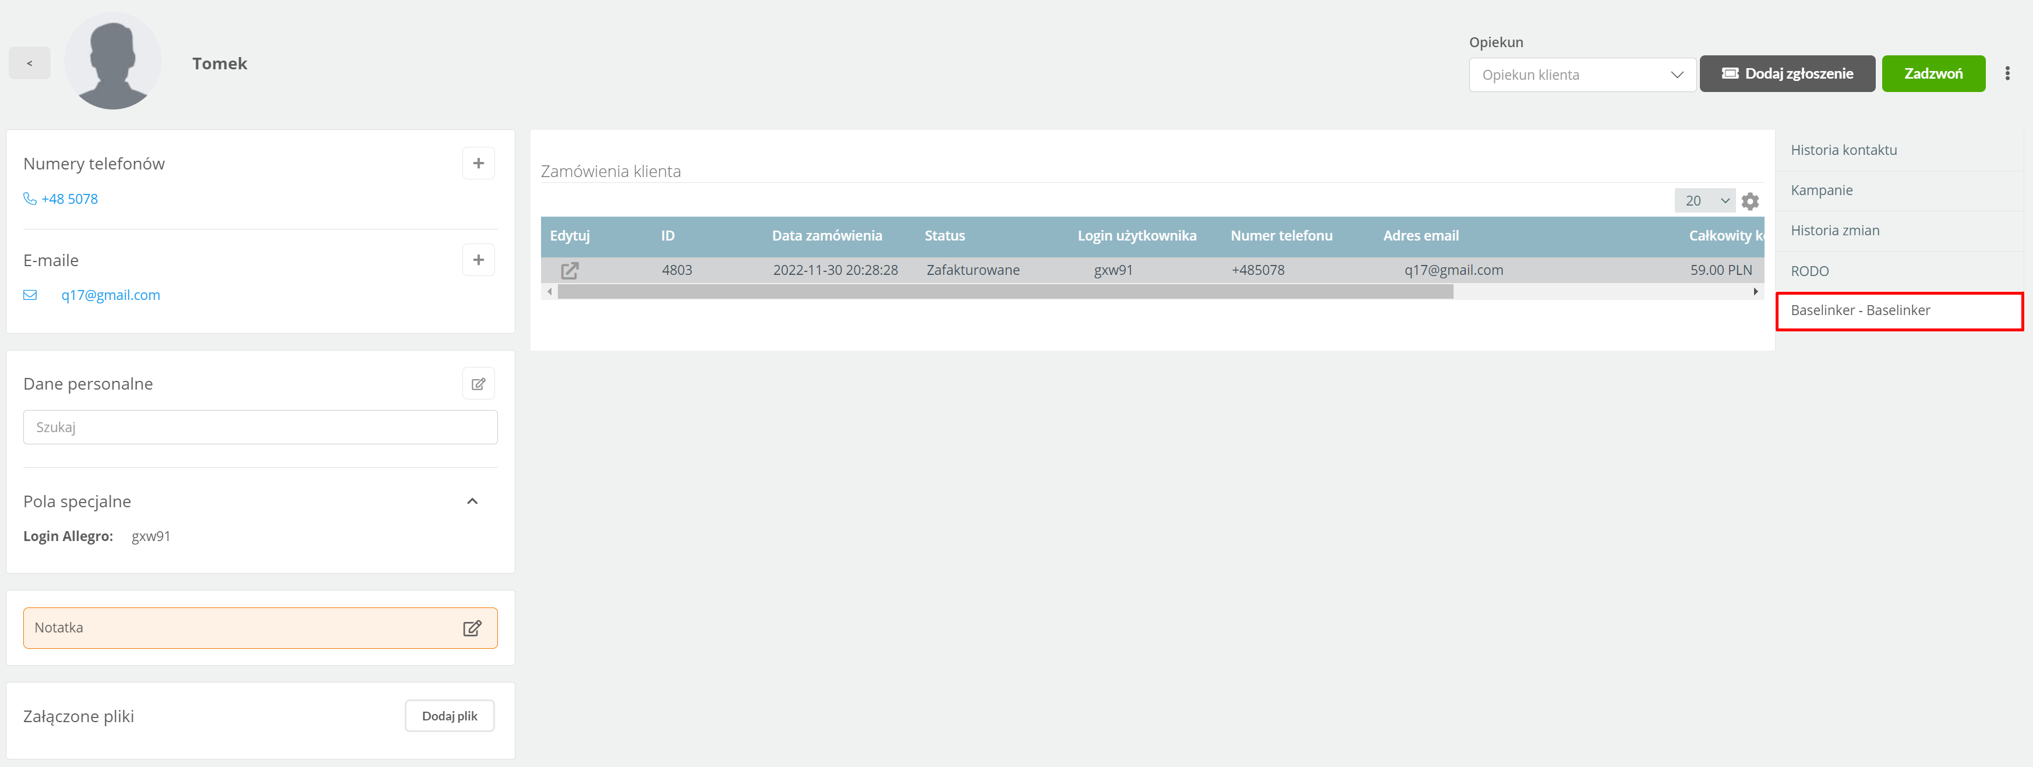This screenshot has height=767, width=2033.
Task: Sort by Adres email column
Action: 1420,236
